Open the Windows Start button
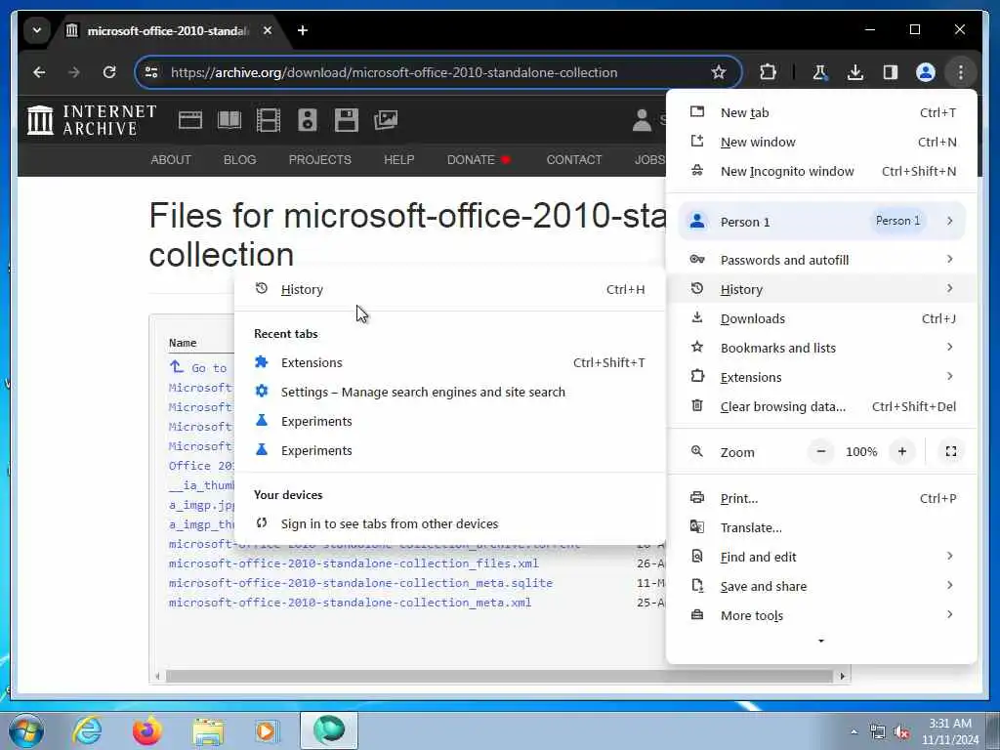1000x750 pixels. tap(26, 730)
